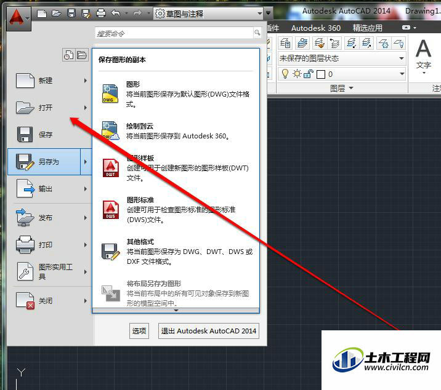Image resolution: width=441 pixels, height=390 pixels.
Task: Switch to the Autodesk 360 ribbon tab
Action: [x=316, y=28]
